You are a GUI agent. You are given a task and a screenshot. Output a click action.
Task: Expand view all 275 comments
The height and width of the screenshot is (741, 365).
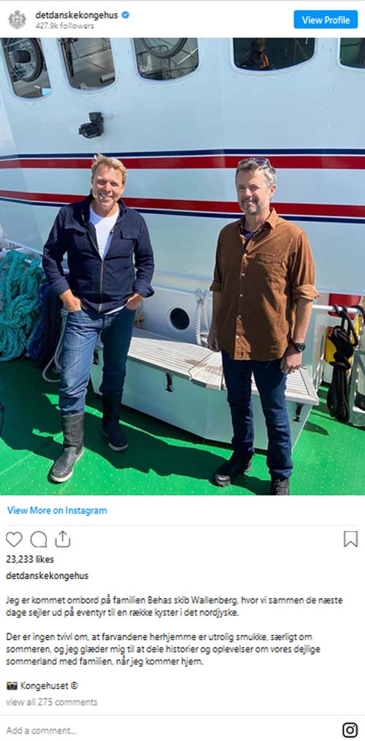(51, 702)
